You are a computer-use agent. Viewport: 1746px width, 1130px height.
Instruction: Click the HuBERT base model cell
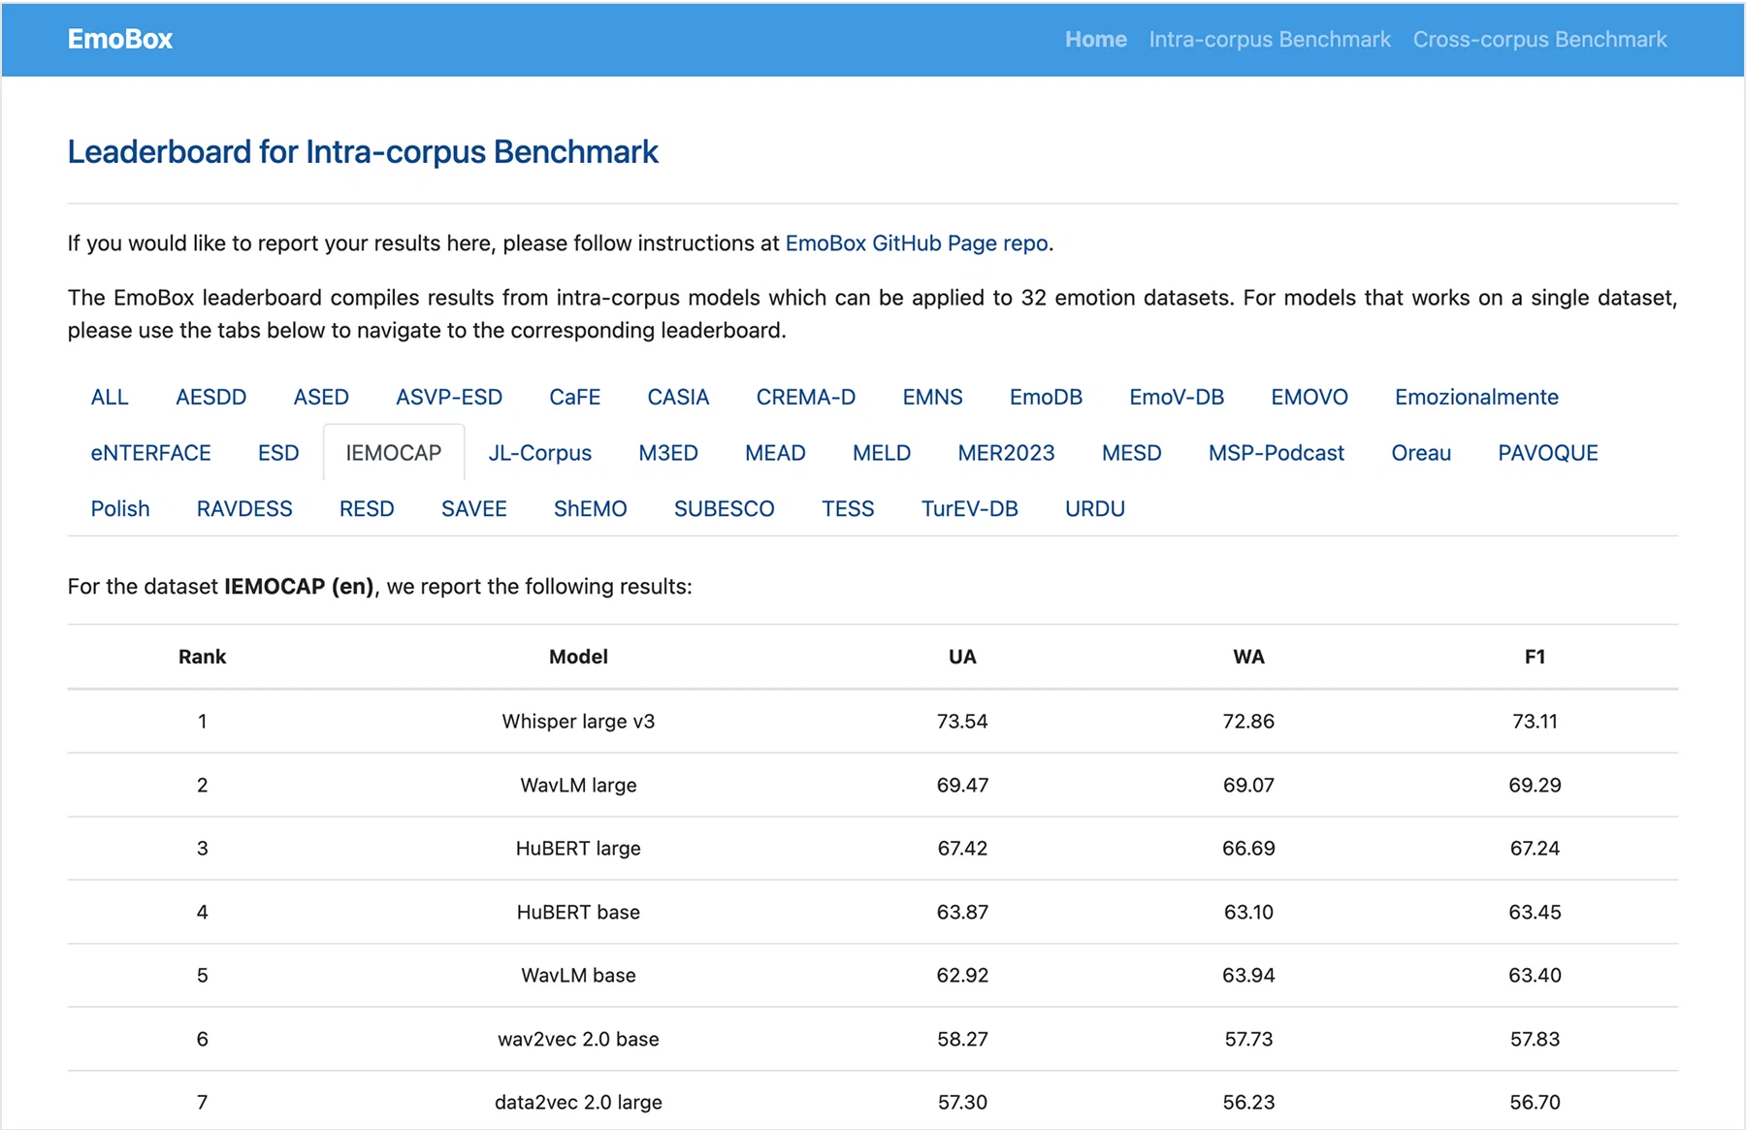(x=578, y=913)
